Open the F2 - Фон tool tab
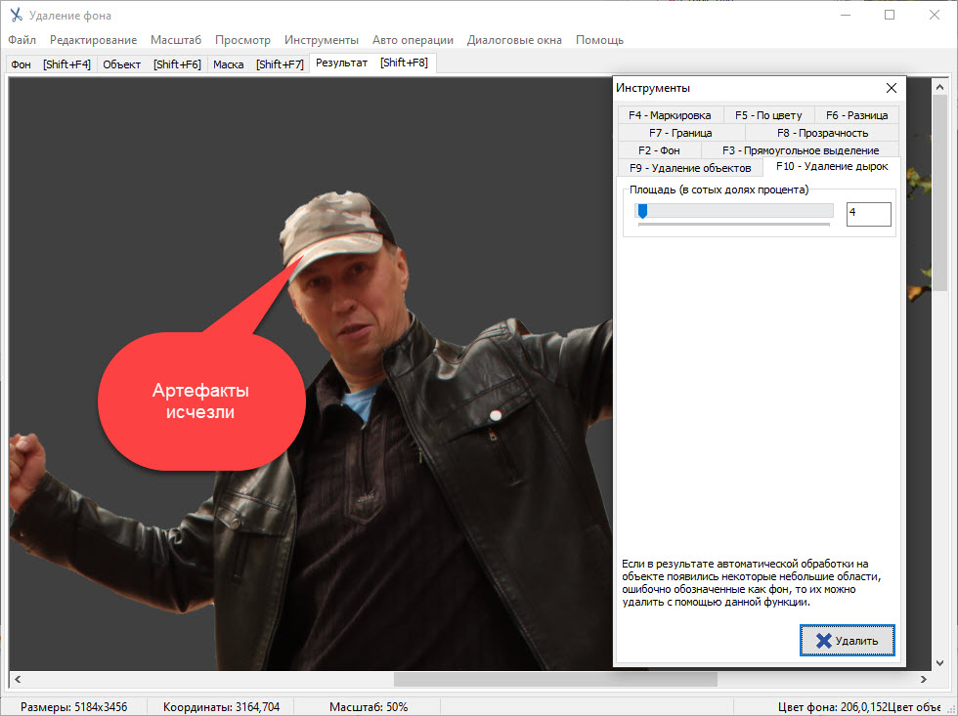Image resolution: width=958 pixels, height=716 pixels. tap(659, 150)
